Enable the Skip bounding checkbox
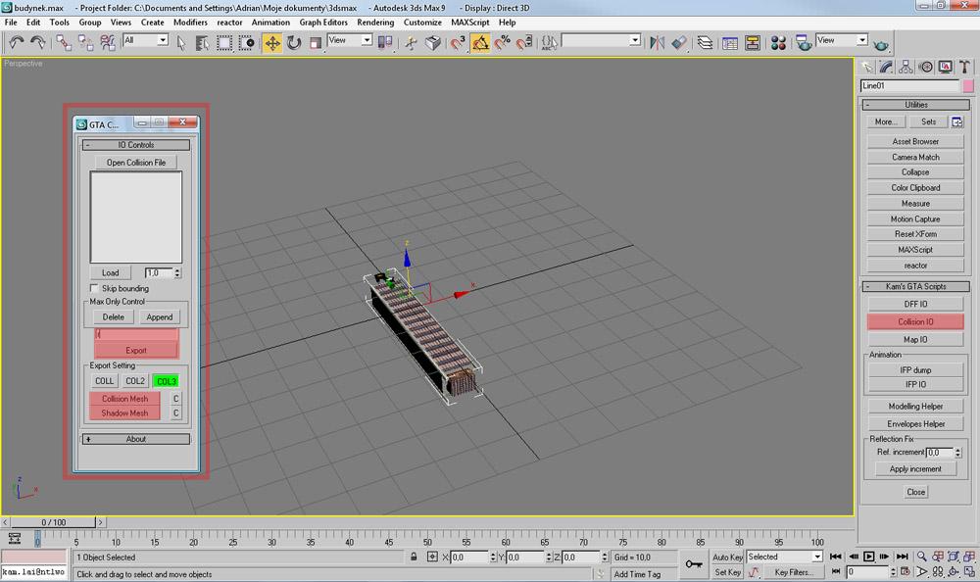980x582 pixels. point(95,289)
